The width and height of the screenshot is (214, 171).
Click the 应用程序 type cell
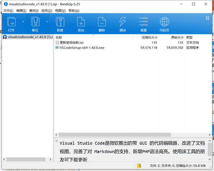pos(192,48)
